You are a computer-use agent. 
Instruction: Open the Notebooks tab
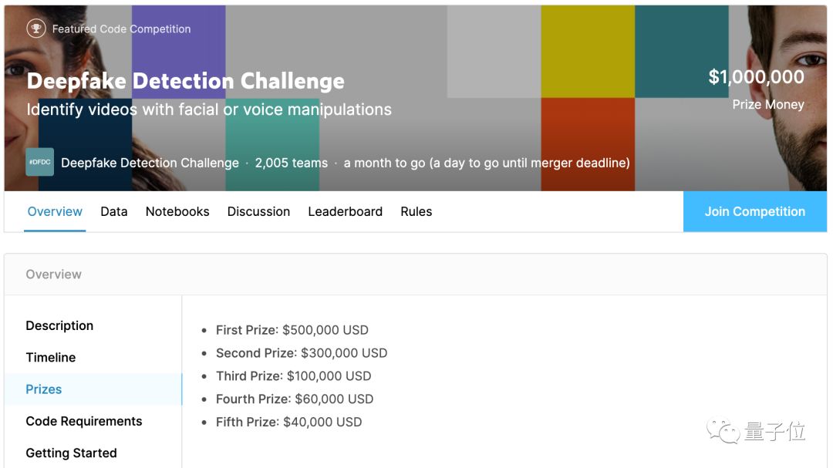(177, 211)
